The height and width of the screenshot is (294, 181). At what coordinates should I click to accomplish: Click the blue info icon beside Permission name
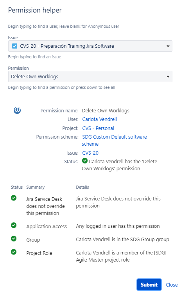pos(17,110)
